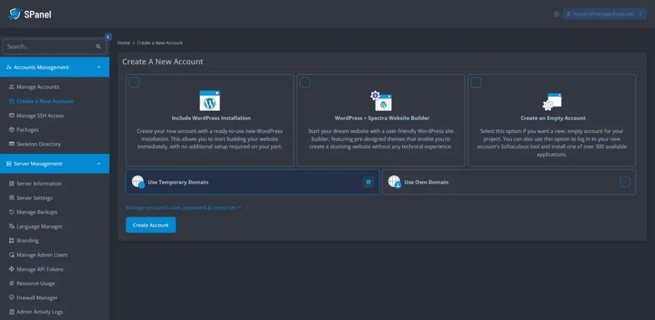Click the Admin Activity Logs icon
This screenshot has width=655, height=320.
[11, 311]
